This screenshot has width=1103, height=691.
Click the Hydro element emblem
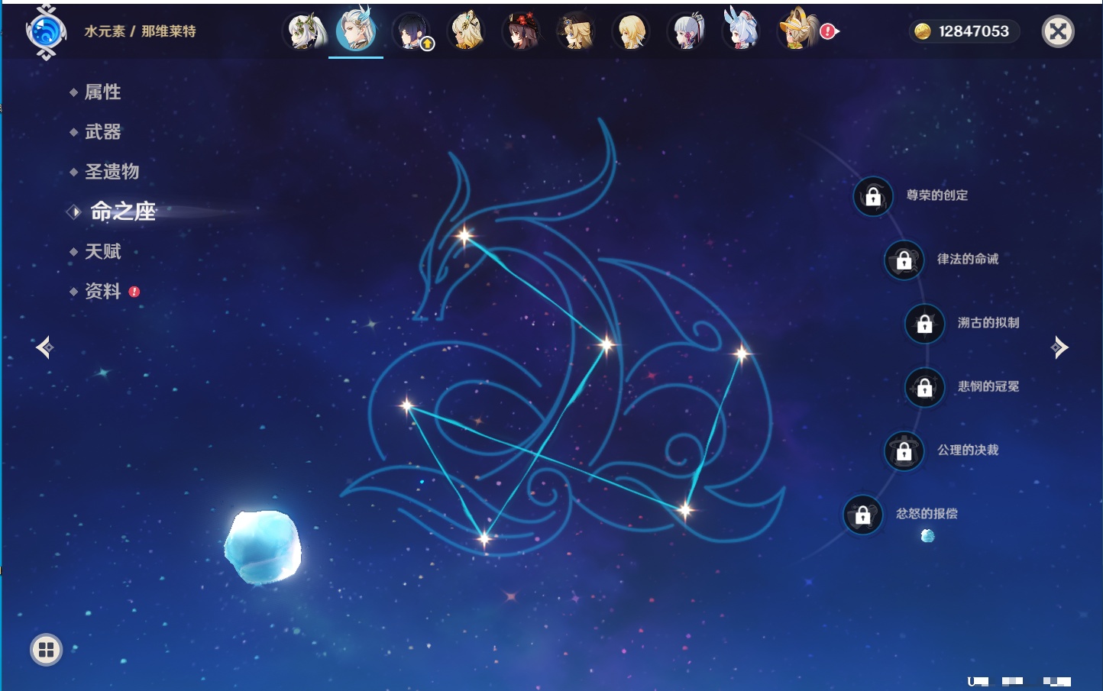[46, 32]
